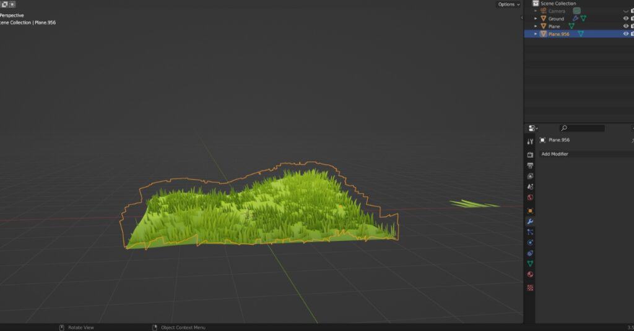
Task: Select Camera in the outliner
Action: [x=557, y=11]
